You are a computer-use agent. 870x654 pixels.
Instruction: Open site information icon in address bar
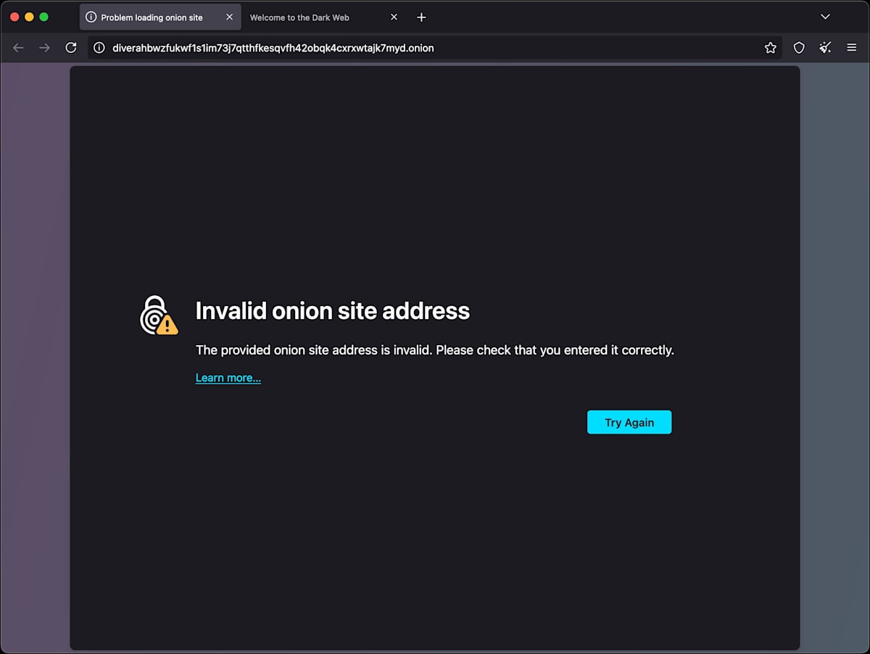pyautogui.click(x=99, y=48)
